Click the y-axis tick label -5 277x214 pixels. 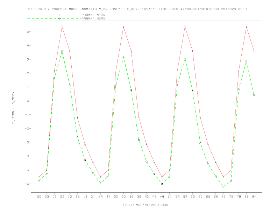tap(27, 170)
